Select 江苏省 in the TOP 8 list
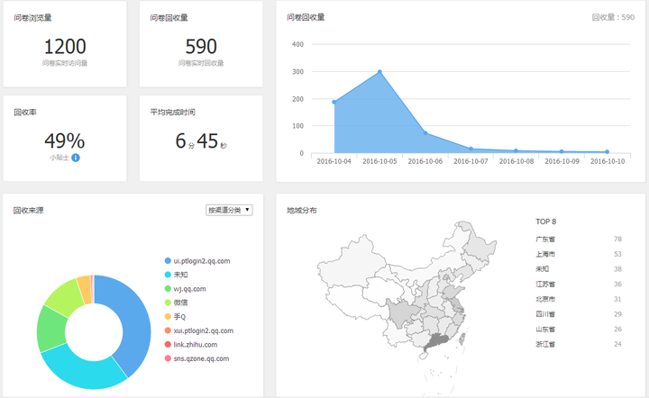Screen dimensions: 649x398 545,284
